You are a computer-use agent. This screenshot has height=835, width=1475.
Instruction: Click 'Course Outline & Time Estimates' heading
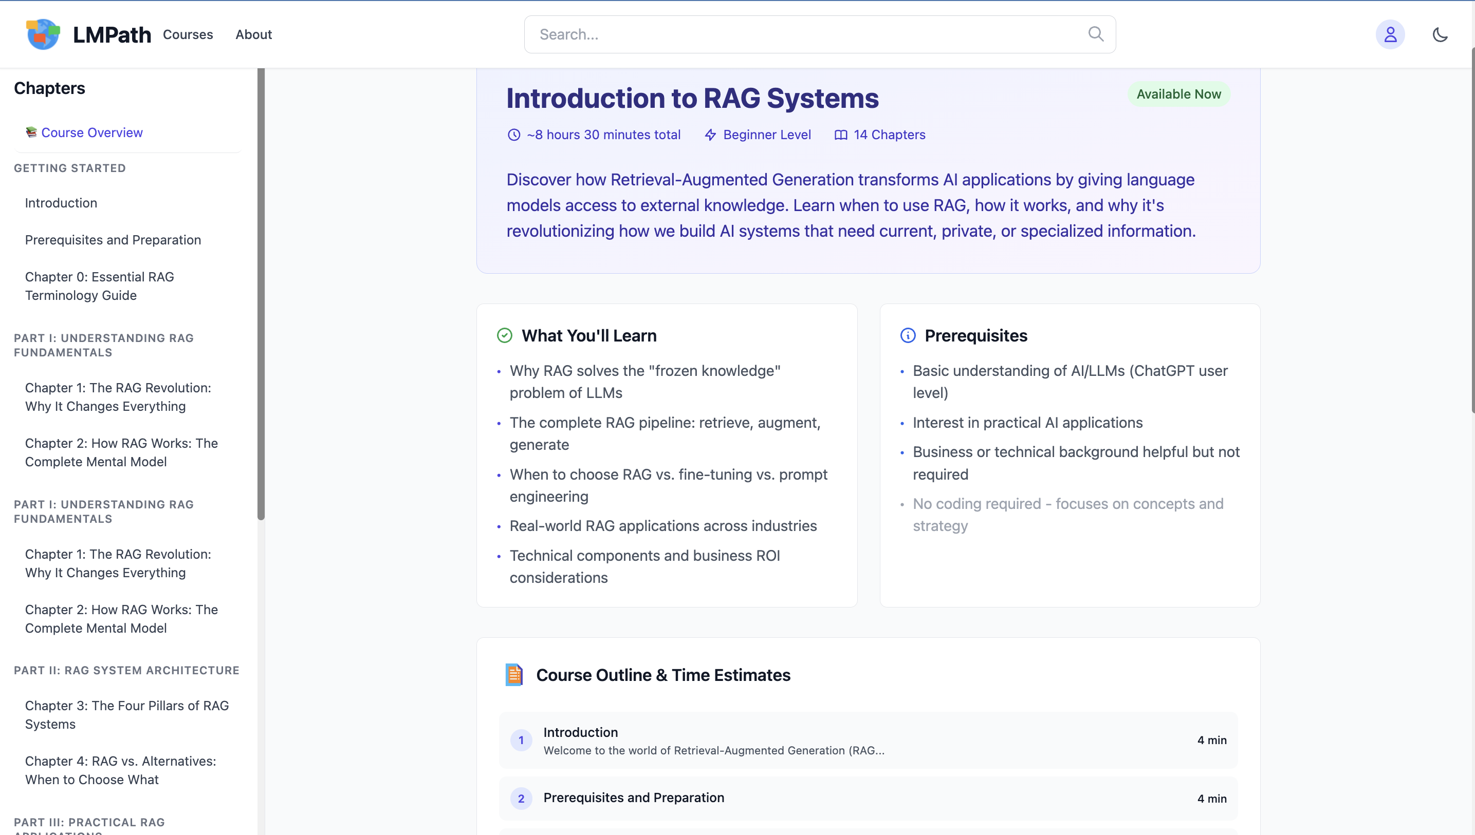(663, 675)
